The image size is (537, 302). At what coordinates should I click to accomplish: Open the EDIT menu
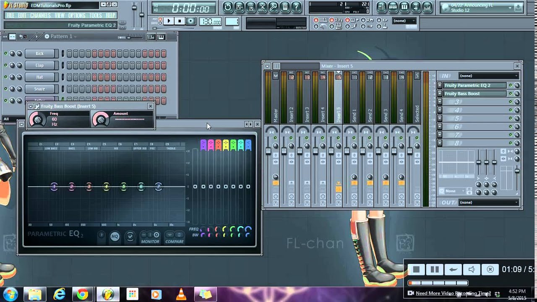[22, 16]
